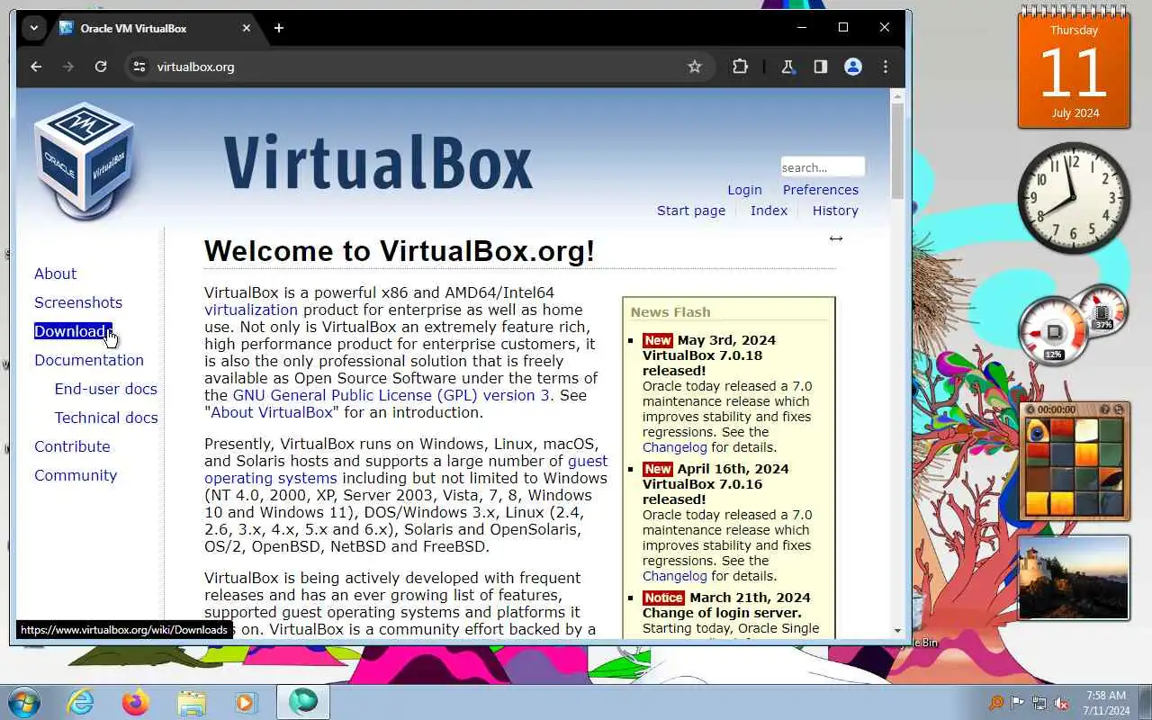Open End-user docs link
The width and height of the screenshot is (1152, 720).
pyautogui.click(x=105, y=389)
